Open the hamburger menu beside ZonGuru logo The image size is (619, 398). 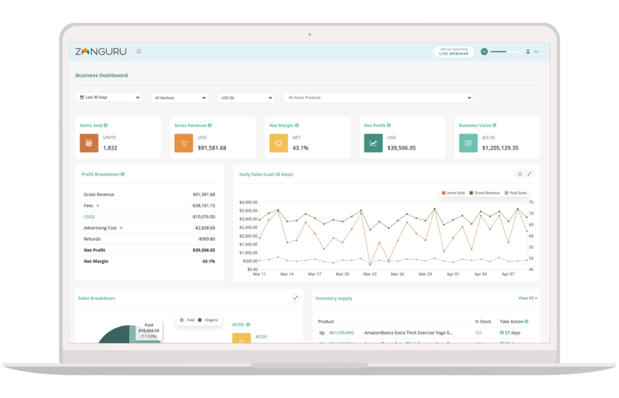click(x=138, y=51)
